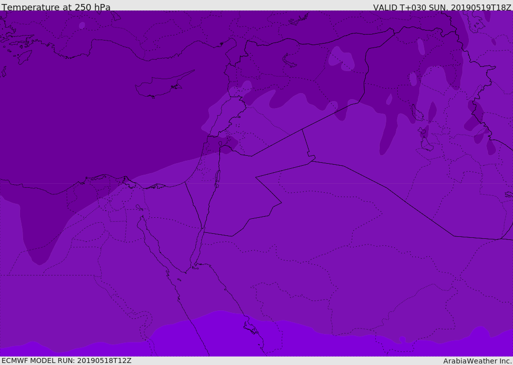Click the 'ECMWF MODEL RUN: 20190518T12Z' footer text
Viewport: 513px width, 365px height.
pyautogui.click(x=67, y=360)
